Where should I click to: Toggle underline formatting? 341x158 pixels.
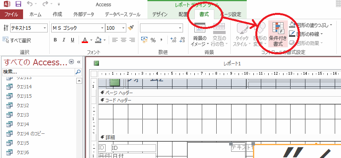tap(72, 40)
